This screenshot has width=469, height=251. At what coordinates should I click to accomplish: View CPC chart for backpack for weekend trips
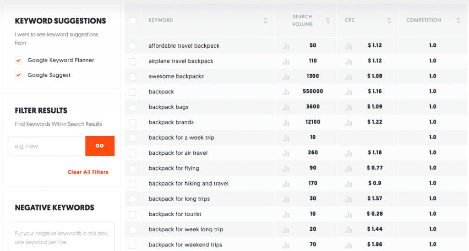(x=349, y=245)
